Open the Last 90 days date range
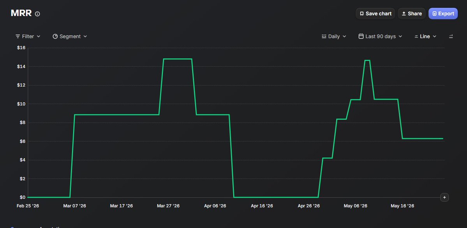The width and height of the screenshot is (467, 228). 380,36
